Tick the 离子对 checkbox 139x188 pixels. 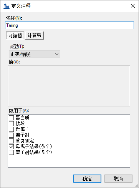[x=11, y=135]
